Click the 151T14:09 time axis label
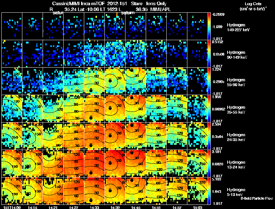 pyautogui.click(x=12, y=208)
